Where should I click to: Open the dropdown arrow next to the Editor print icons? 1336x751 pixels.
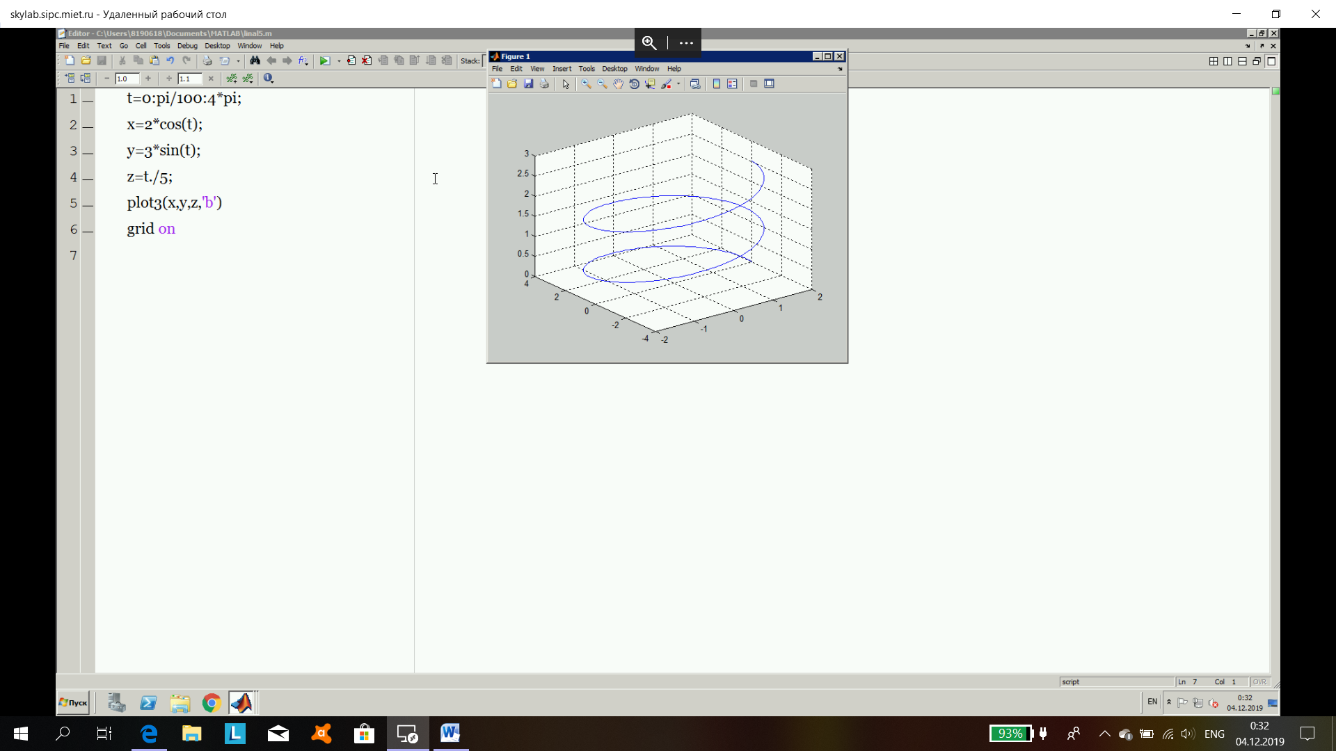[238, 61]
